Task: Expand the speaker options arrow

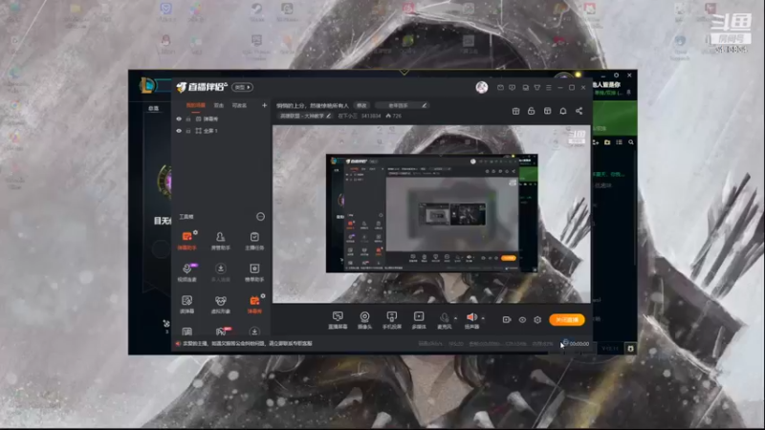Action: pos(483,318)
